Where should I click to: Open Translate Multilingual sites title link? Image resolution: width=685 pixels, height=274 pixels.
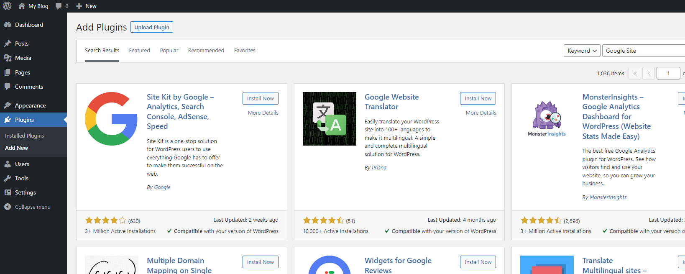(x=614, y=265)
